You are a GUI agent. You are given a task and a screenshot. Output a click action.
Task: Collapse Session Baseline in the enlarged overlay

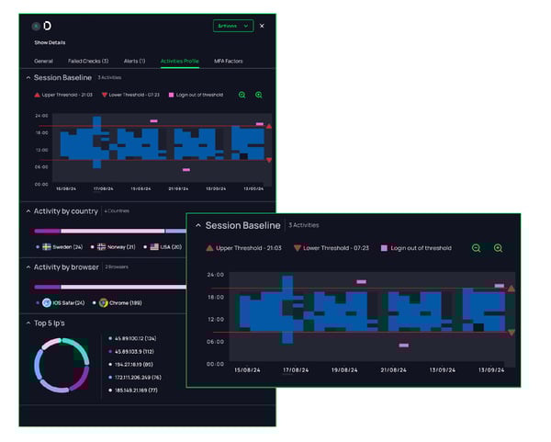point(198,225)
